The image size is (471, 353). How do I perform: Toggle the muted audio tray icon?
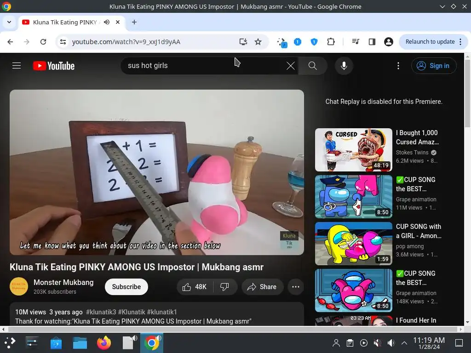(x=377, y=343)
